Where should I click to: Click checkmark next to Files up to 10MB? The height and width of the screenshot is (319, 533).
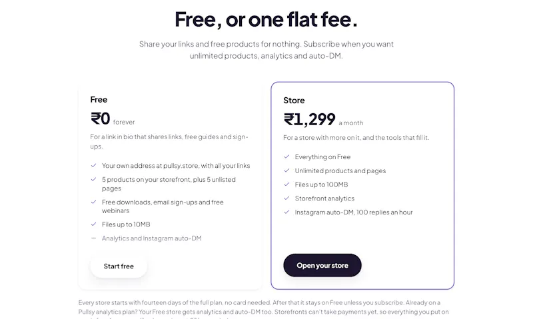93,224
